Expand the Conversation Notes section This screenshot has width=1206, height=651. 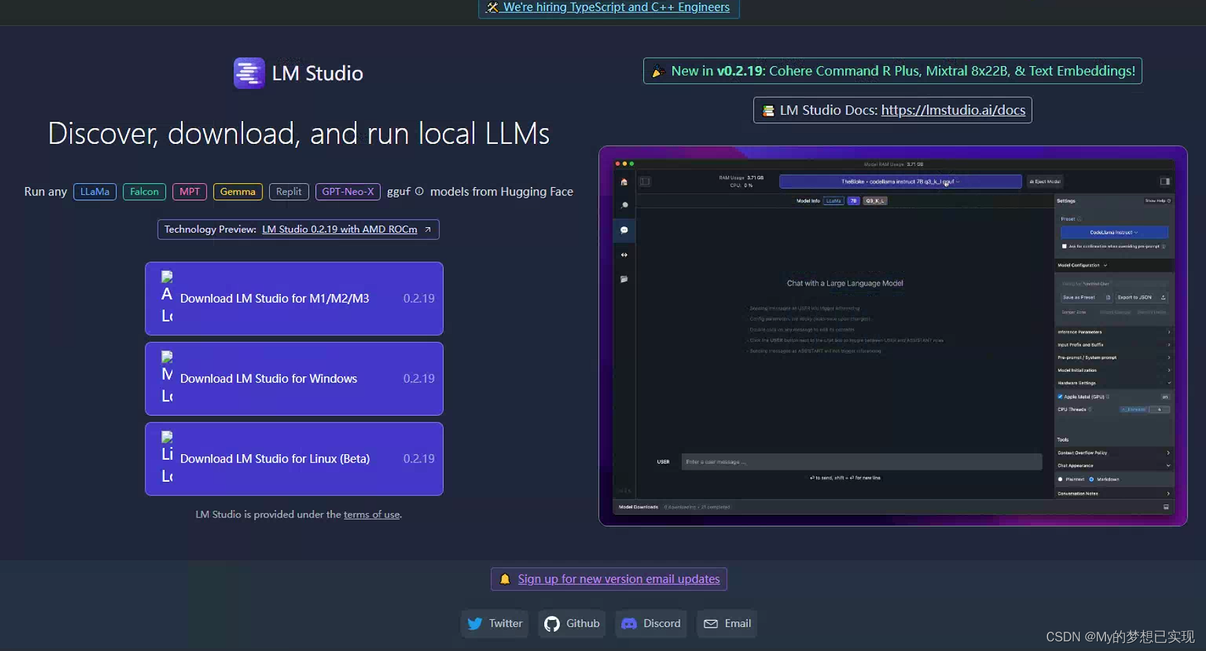(x=1114, y=493)
